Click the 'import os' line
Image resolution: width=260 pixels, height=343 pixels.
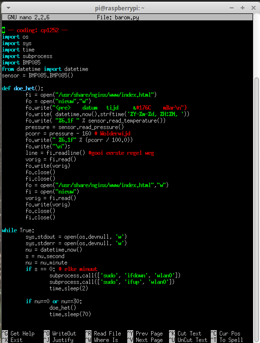tap(15, 37)
